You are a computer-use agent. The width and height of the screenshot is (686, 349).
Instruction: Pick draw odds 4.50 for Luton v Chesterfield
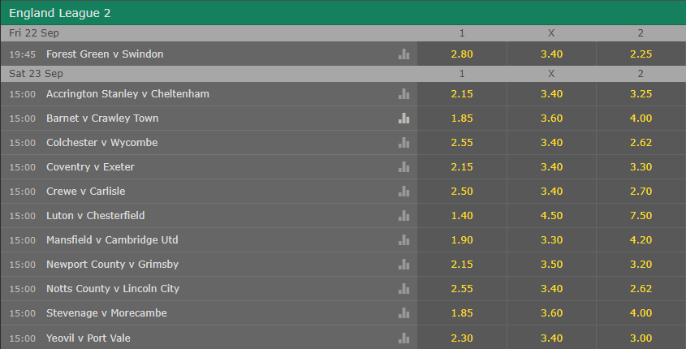click(551, 216)
